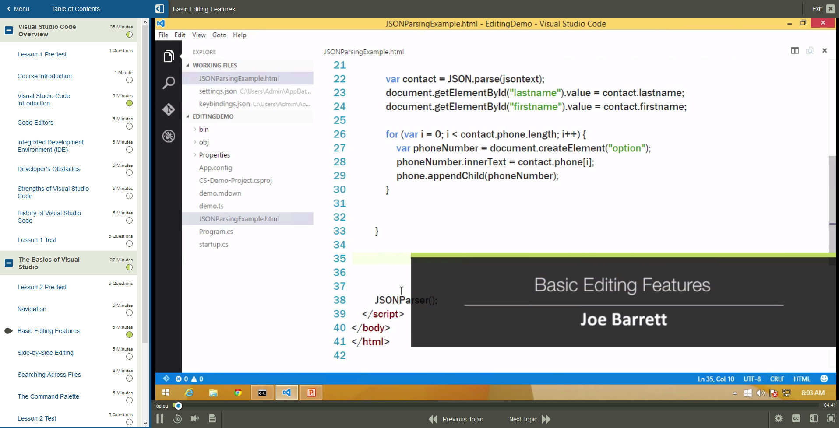Viewport: 839px width, 428px height.
Task: Open the Search view icon
Action: (x=169, y=83)
